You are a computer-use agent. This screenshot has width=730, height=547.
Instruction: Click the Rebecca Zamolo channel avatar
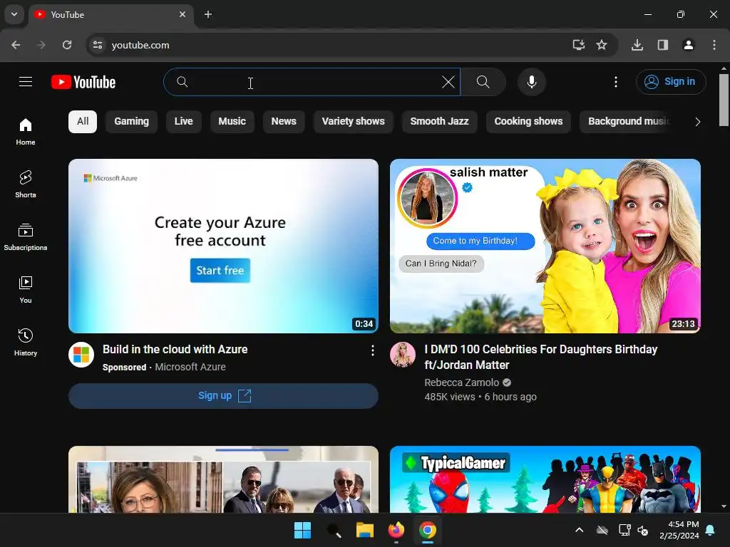pyautogui.click(x=402, y=355)
